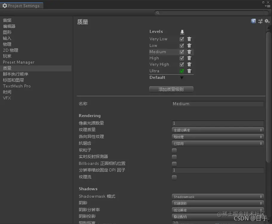
Task: Toggle the Very Low level checkbox
Action: 182,39
